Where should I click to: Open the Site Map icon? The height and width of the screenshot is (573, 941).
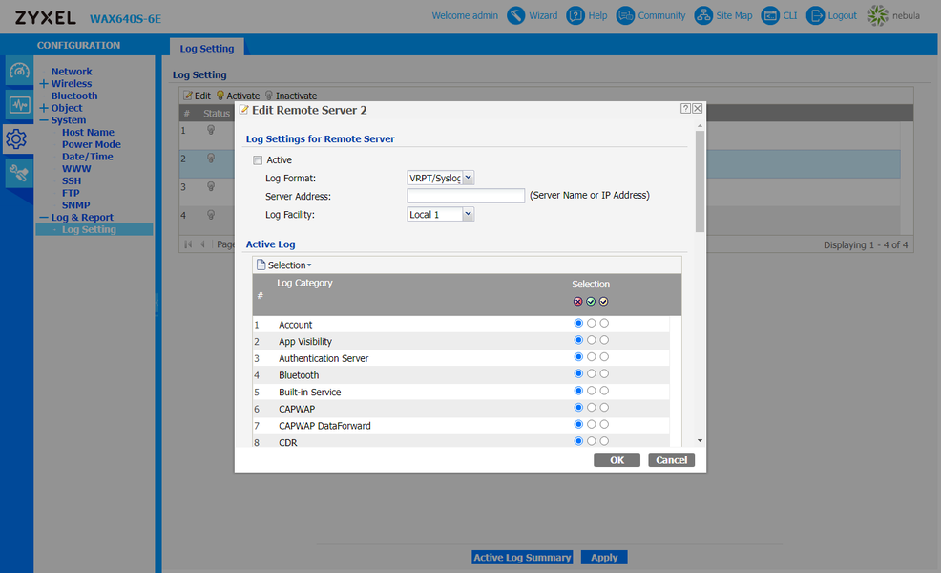[x=703, y=15]
